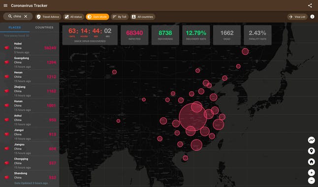Screen dimensions: 318x187
Task: Click the location pin map button
Action: tap(311, 151)
